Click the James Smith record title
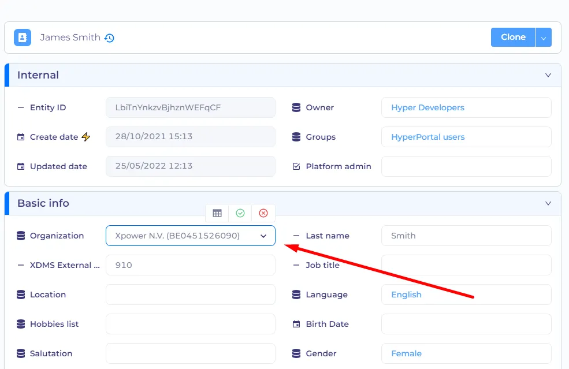Screen dimensions: 569x369 click(70, 38)
